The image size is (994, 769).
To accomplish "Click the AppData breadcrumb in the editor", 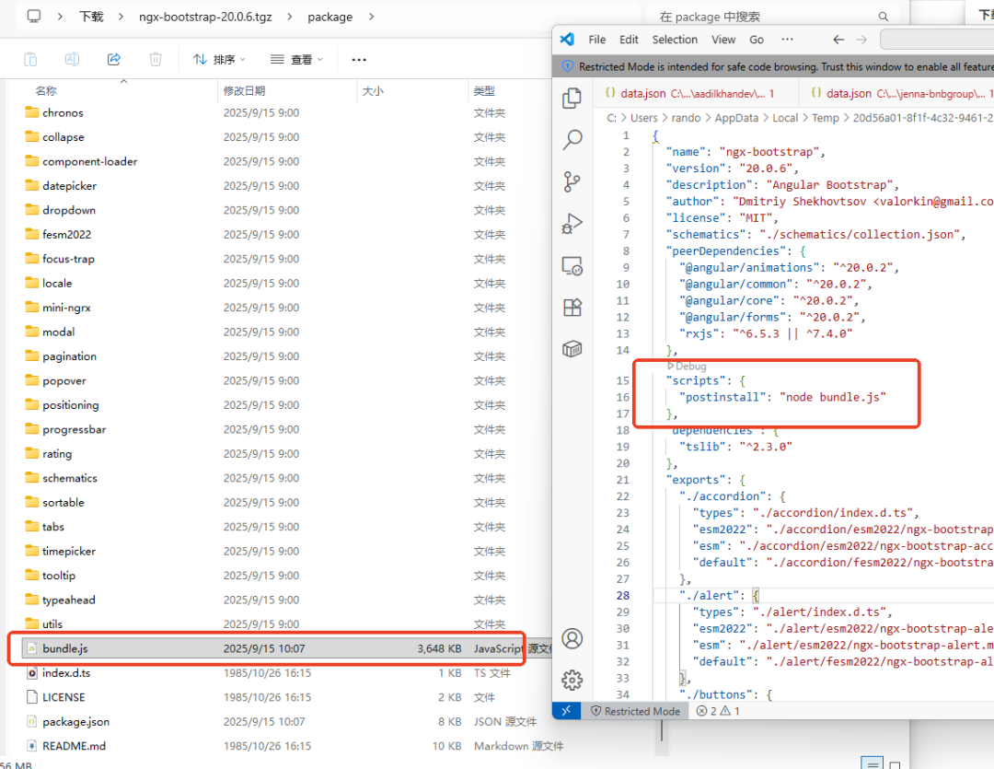I will tap(736, 118).
